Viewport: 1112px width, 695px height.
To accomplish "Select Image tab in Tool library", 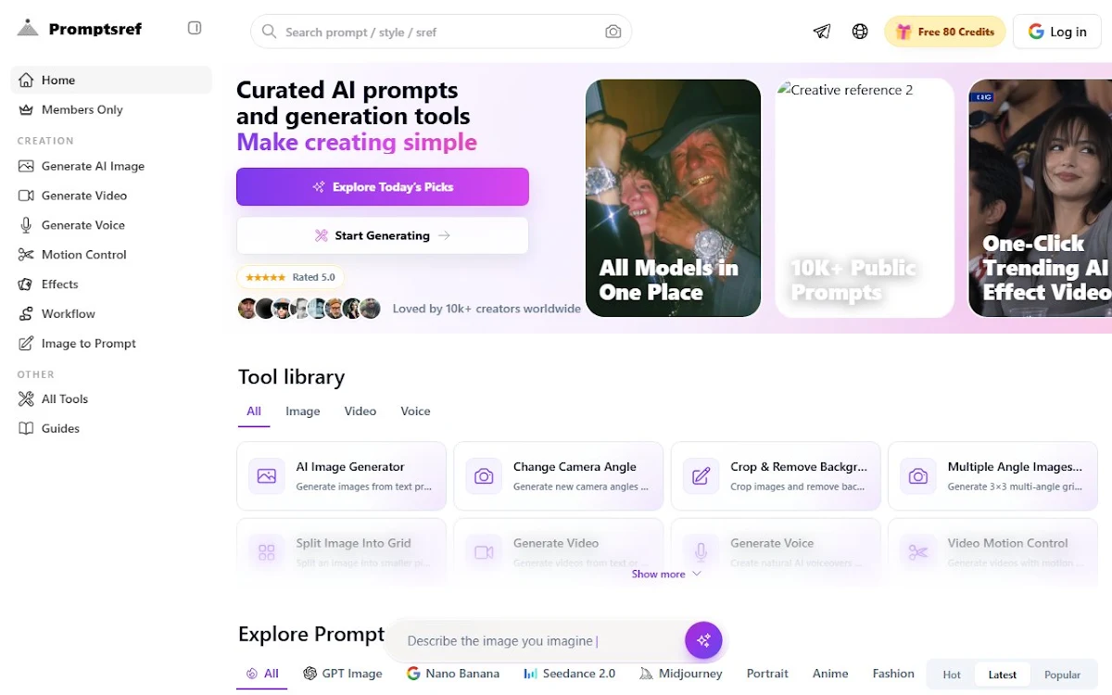I will point(303,411).
